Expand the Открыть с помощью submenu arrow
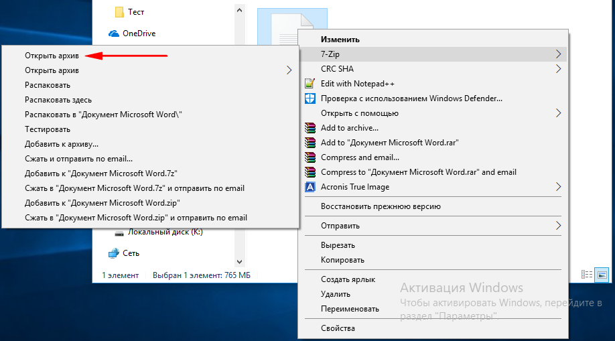615x341 pixels. pos(559,113)
